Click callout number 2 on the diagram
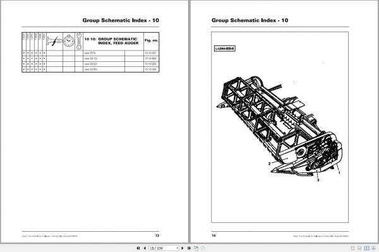Screen dimensions: 379x252 [x=270, y=164]
